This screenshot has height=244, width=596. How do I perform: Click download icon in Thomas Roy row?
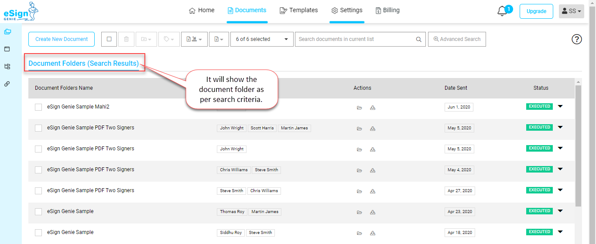[373, 212]
